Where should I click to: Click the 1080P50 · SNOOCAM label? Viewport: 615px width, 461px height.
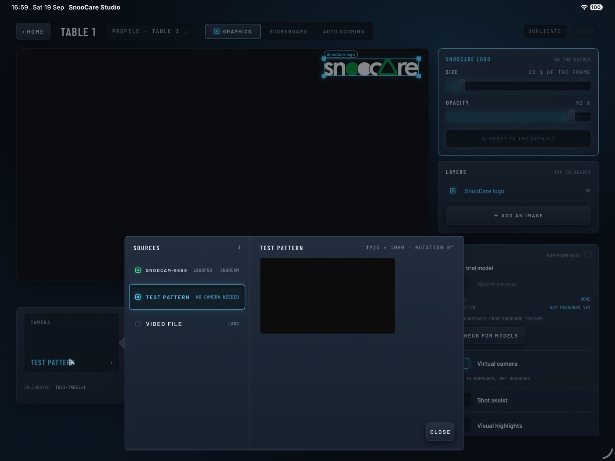(216, 270)
